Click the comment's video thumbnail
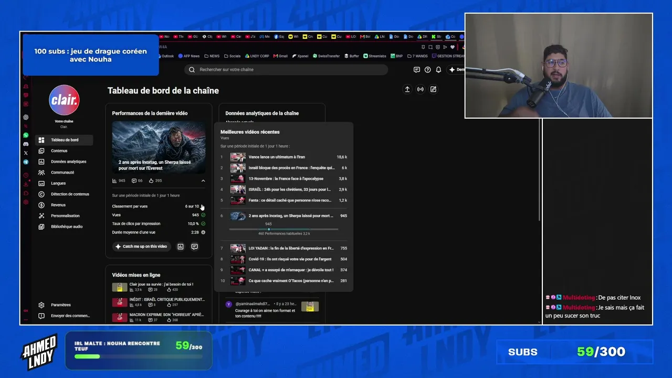The image size is (672, 378). click(x=310, y=306)
